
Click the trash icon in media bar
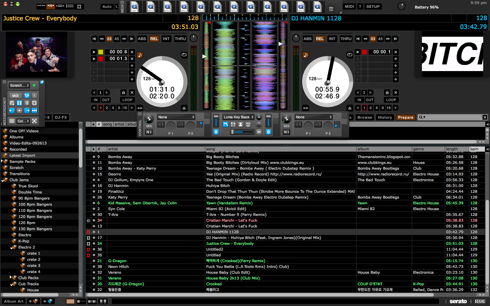[331, 9]
